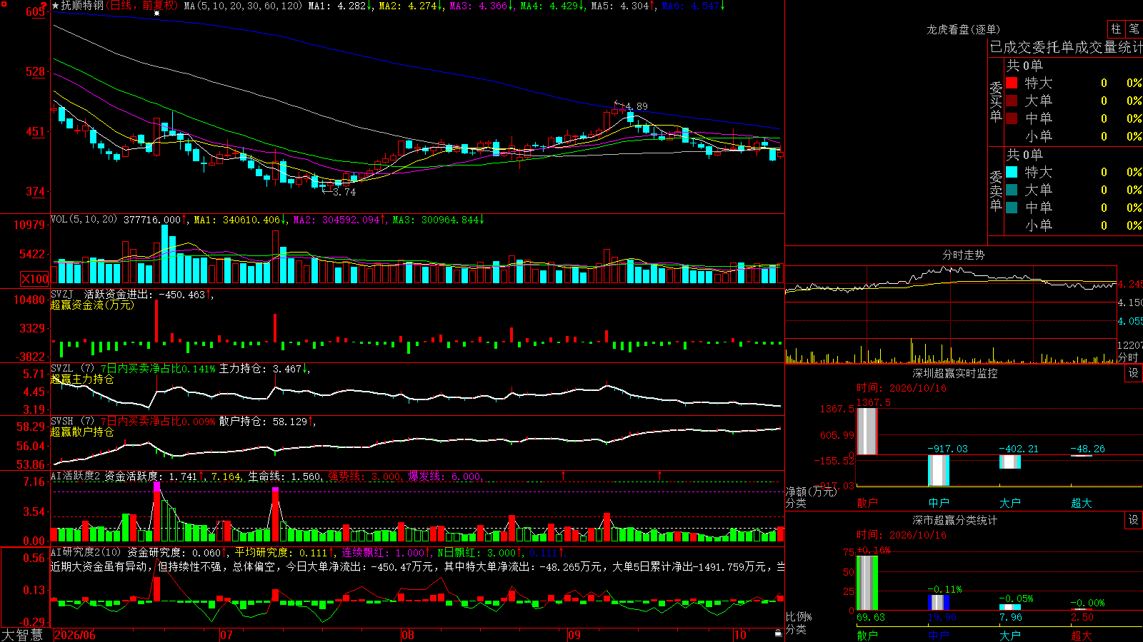The height and width of the screenshot is (642, 1143).
Task: Click the AI活跃度2 indicator label
Action: 75,477
